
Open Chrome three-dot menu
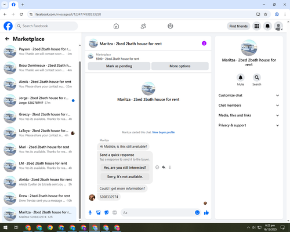coord(285,14)
